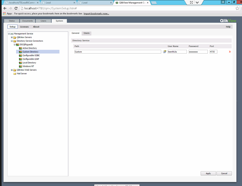
Task: Click the Configurable ODBC users icon
Action: [20, 56]
